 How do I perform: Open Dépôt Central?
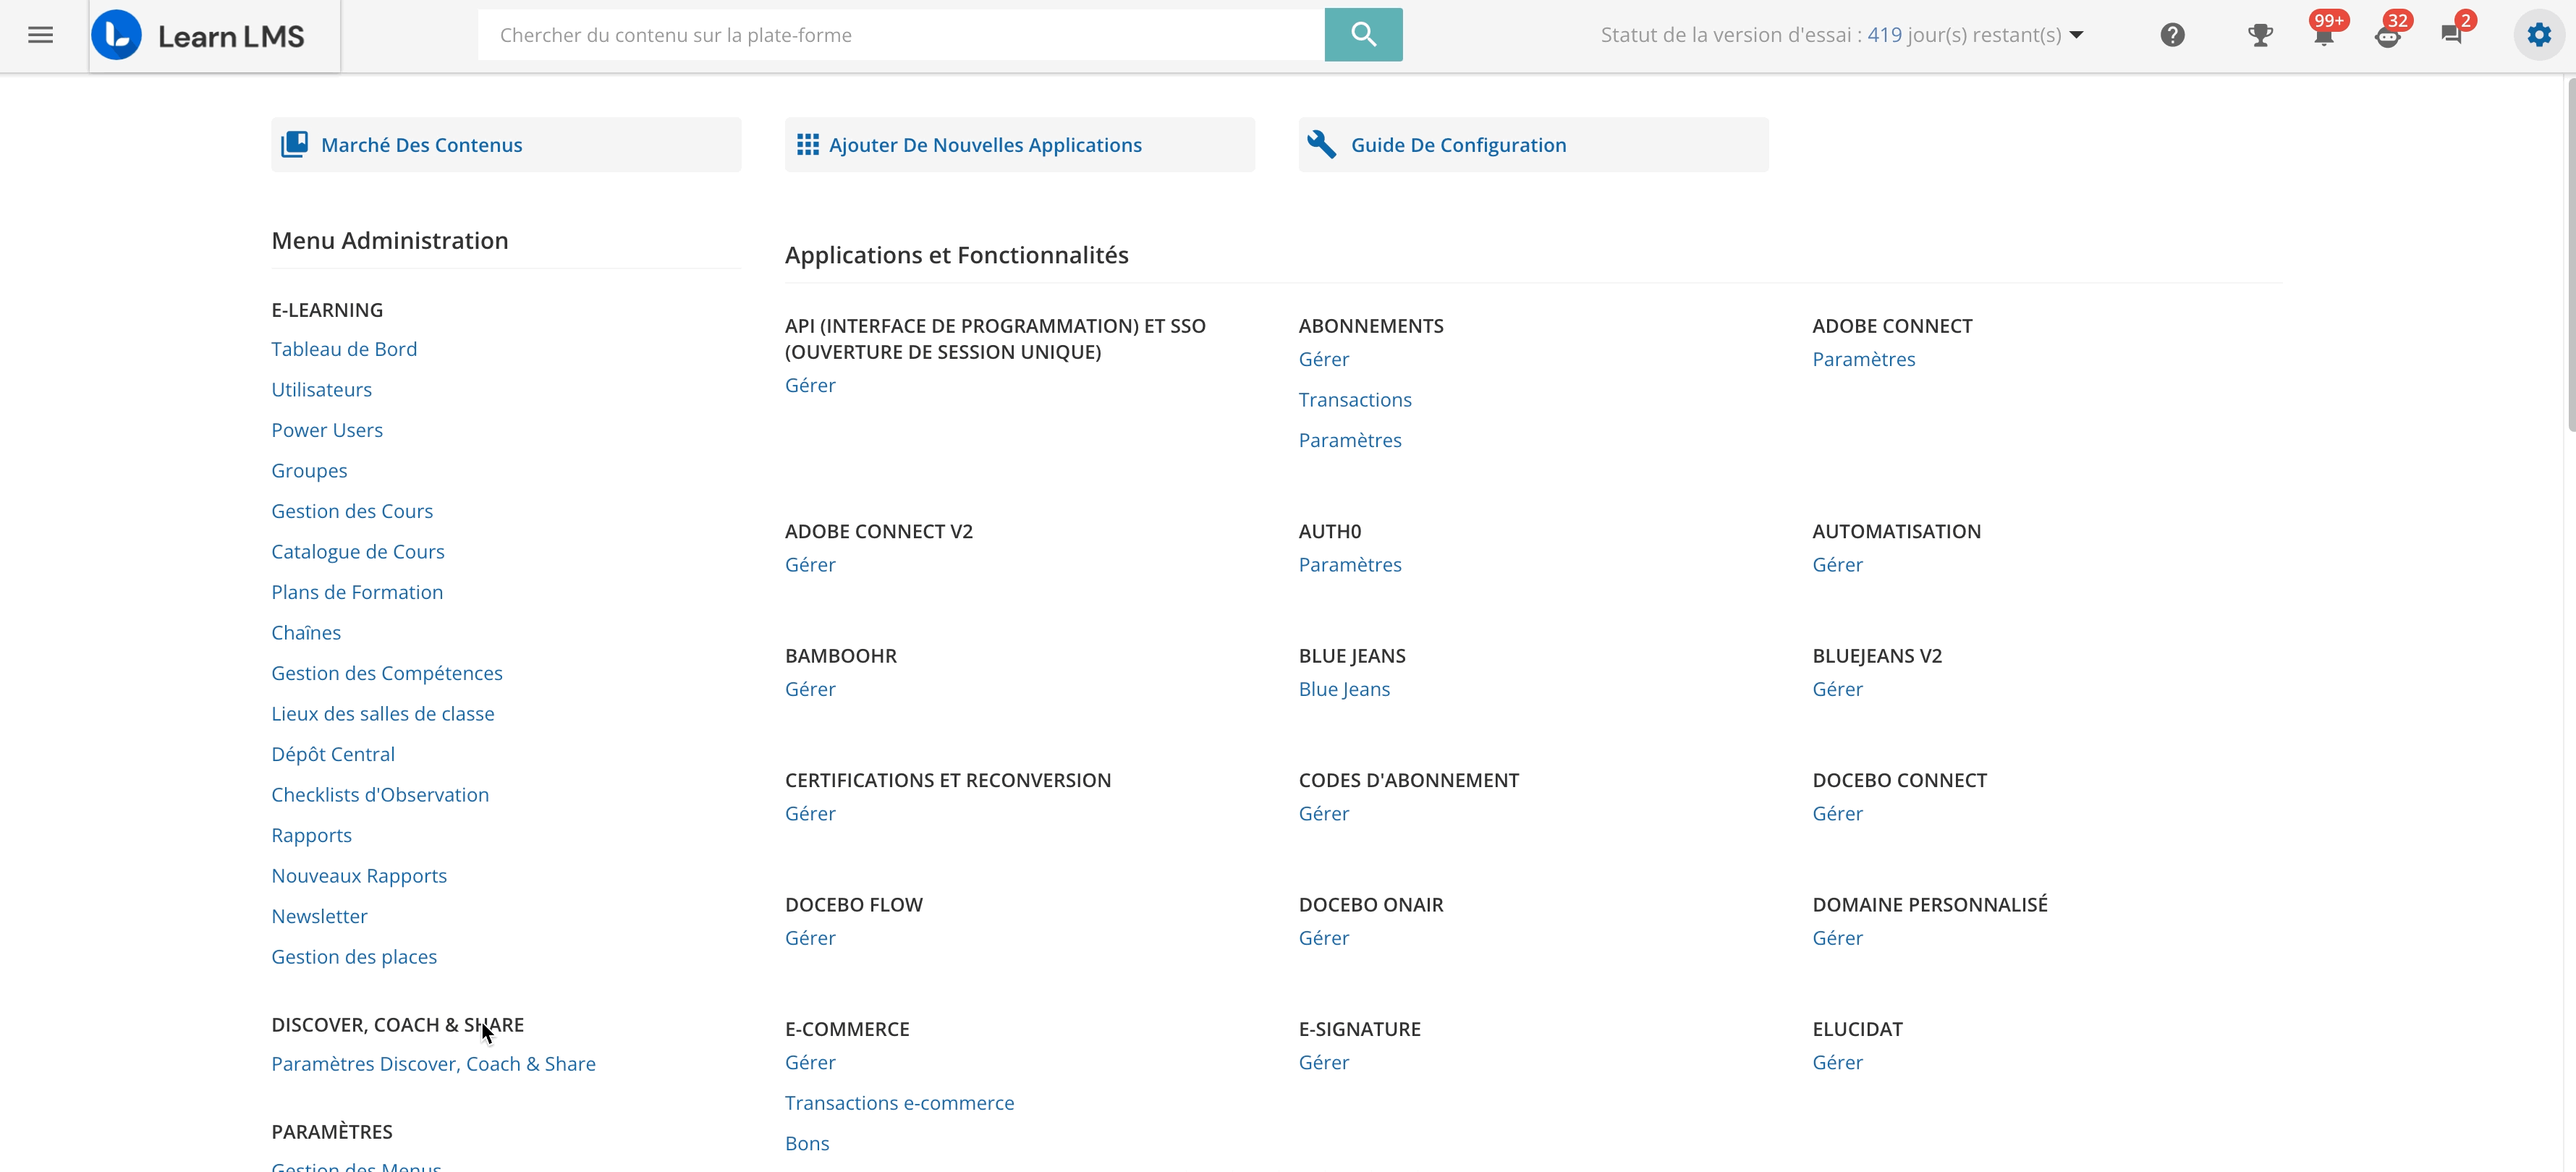(x=333, y=754)
